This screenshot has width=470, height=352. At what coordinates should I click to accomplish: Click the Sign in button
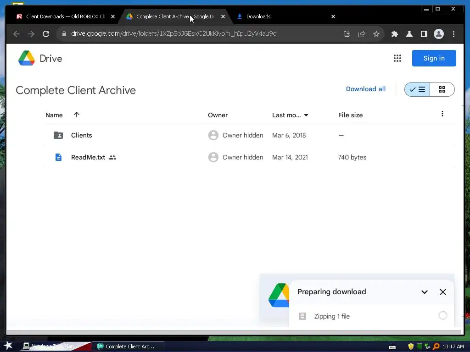[x=434, y=58]
